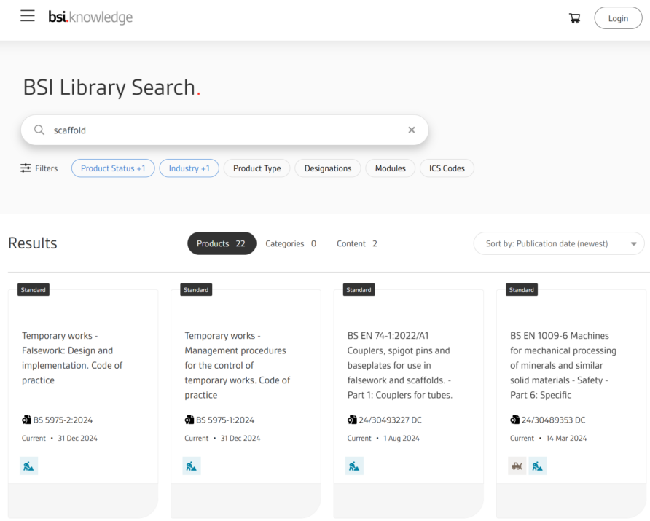Screen dimensions: 650x521
Task: Click construction industry icon on BS 5975-1:2024 card
Action: pyautogui.click(x=192, y=466)
